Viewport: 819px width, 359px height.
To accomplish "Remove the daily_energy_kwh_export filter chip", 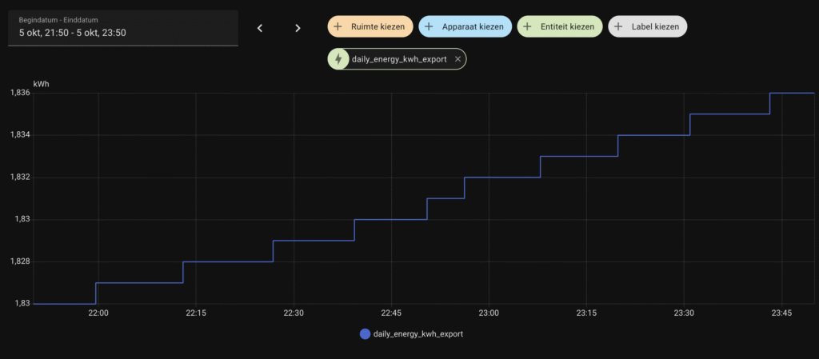I will (457, 59).
